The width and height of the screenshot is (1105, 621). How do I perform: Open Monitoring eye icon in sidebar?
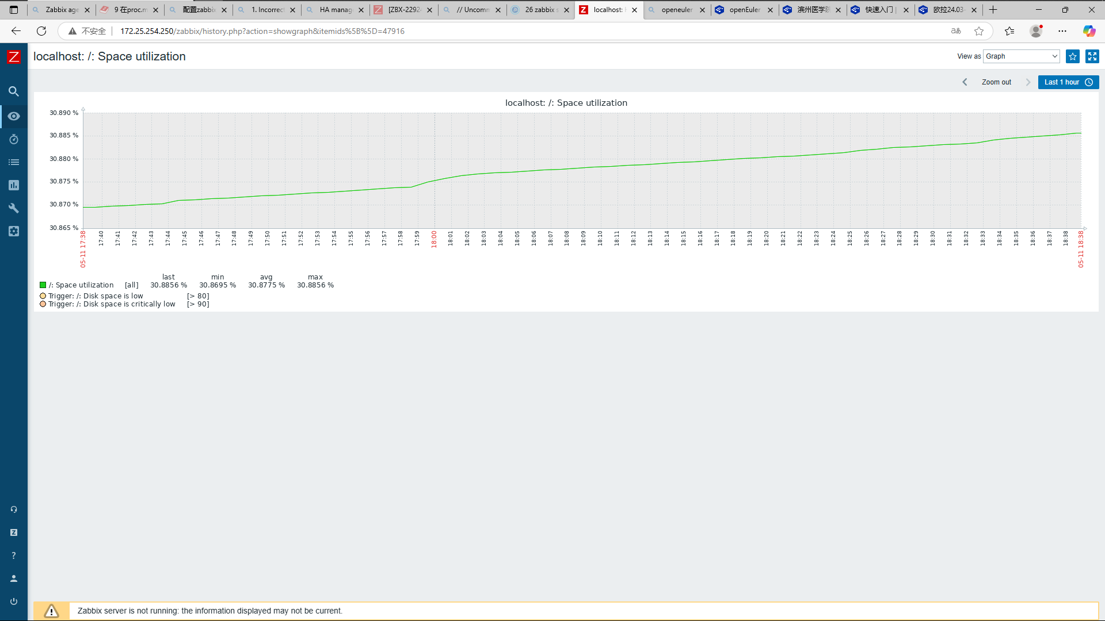point(14,116)
